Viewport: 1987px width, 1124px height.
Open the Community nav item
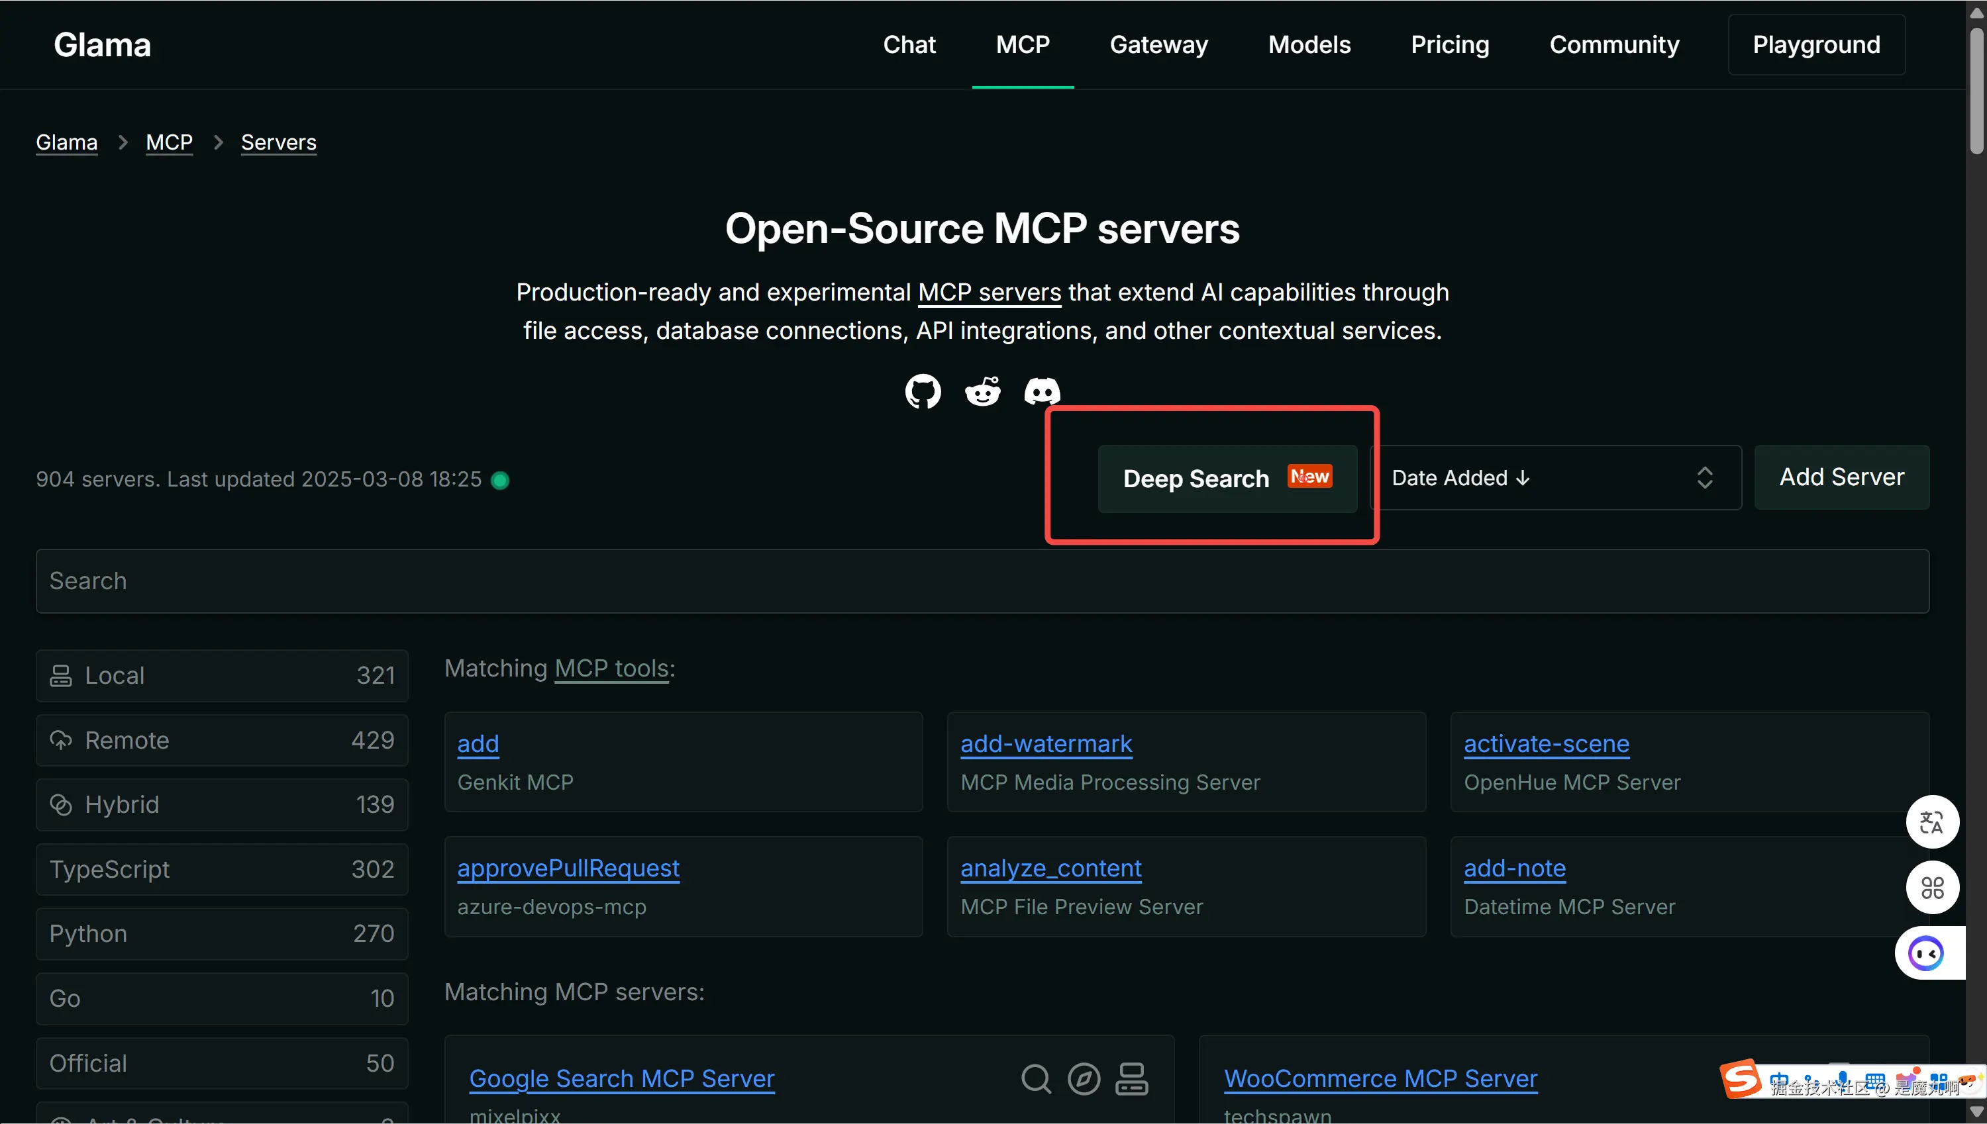[x=1614, y=45]
